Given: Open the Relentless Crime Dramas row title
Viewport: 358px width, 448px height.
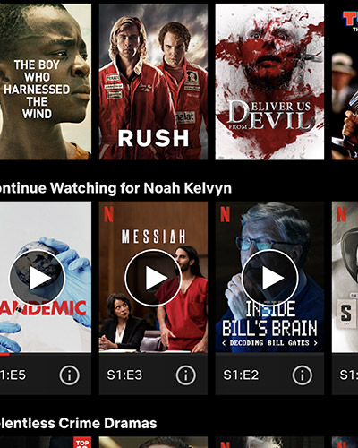Looking at the screenshot, I should click(78, 423).
